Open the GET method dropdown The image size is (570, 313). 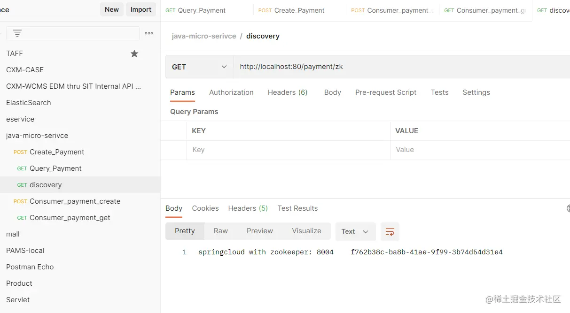(199, 67)
